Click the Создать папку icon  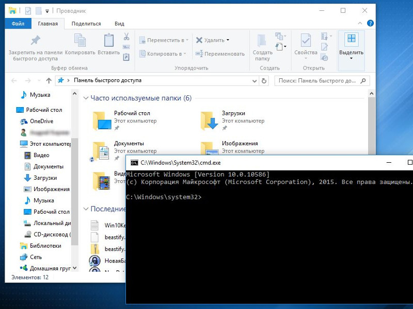click(x=262, y=41)
